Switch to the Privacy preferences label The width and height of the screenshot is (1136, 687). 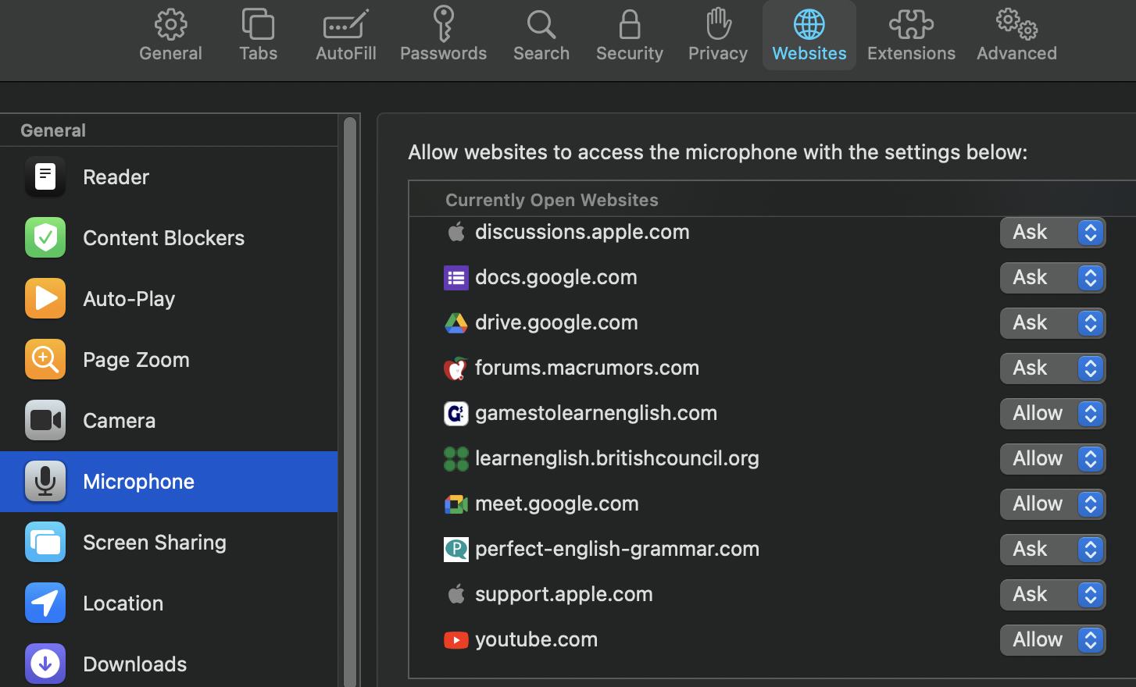click(x=718, y=53)
